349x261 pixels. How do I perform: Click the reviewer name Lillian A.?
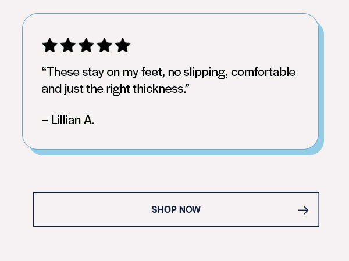point(73,120)
